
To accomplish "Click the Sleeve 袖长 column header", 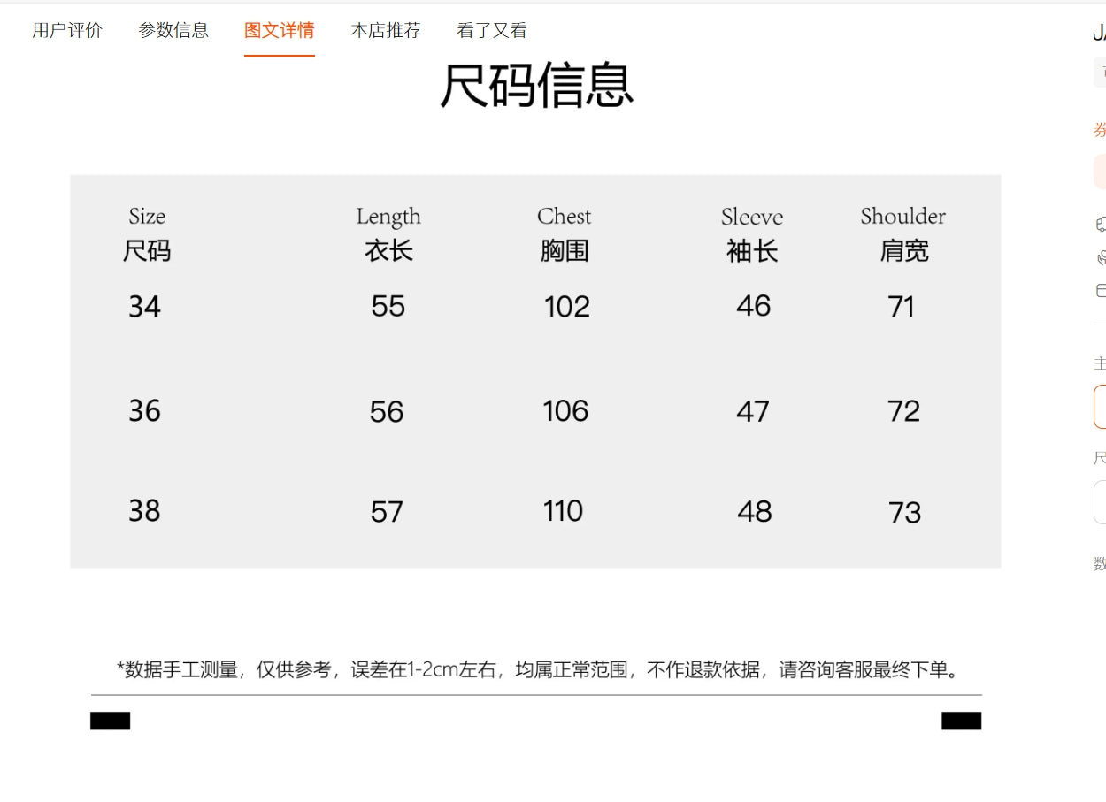I will pyautogui.click(x=752, y=234).
